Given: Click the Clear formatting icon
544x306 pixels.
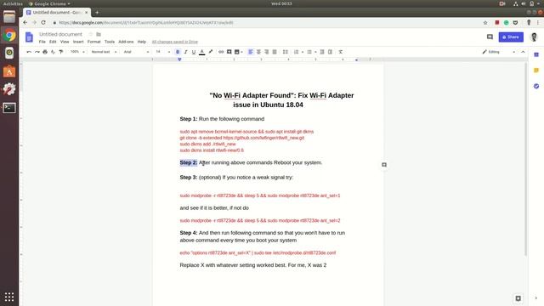Looking at the screenshot, I should [x=341, y=52].
